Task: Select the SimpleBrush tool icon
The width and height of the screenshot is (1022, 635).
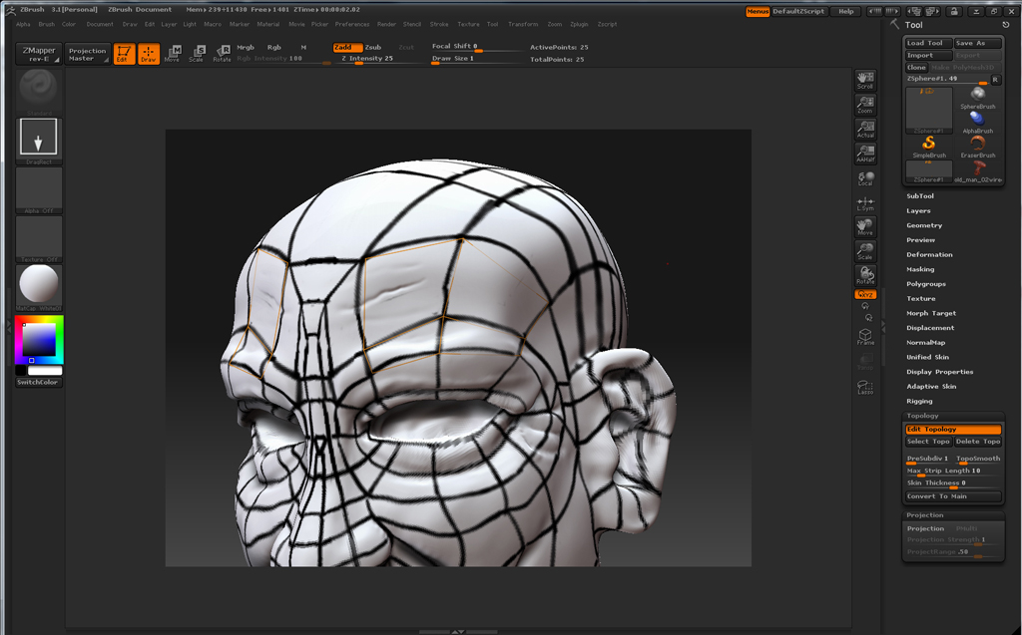Action: coord(929,147)
